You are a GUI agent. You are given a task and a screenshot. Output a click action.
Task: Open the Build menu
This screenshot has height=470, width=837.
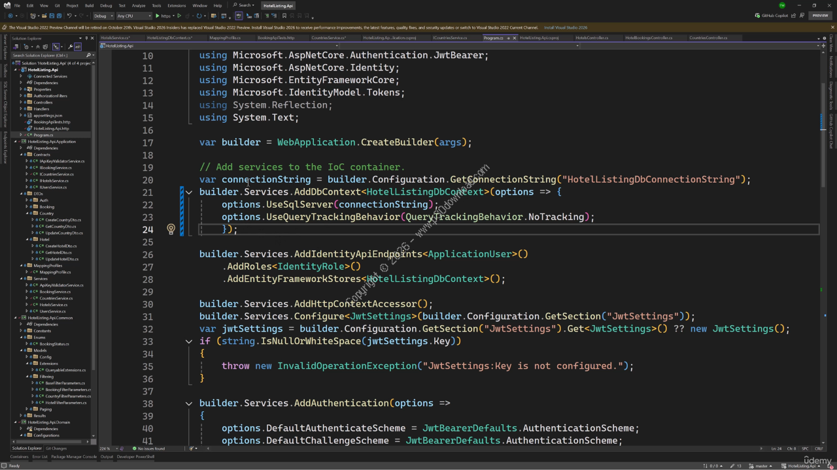[x=89, y=5]
